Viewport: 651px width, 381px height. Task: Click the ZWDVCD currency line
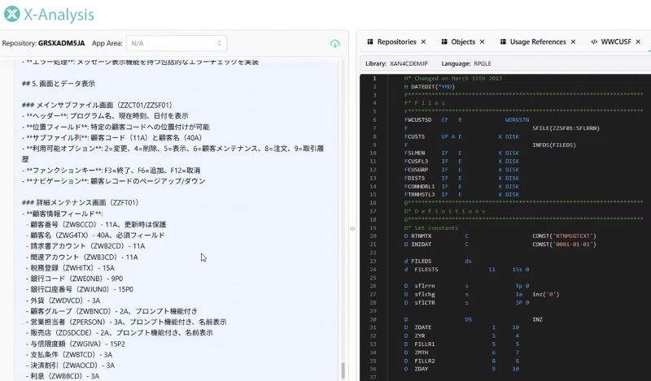point(63,300)
